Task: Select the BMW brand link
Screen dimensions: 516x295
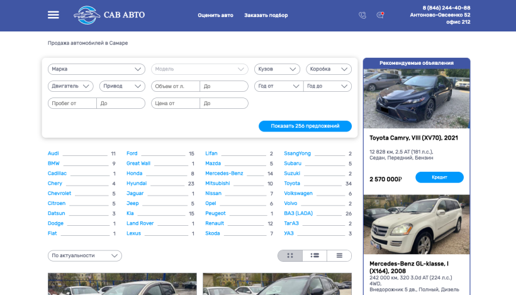Action: [x=53, y=163]
